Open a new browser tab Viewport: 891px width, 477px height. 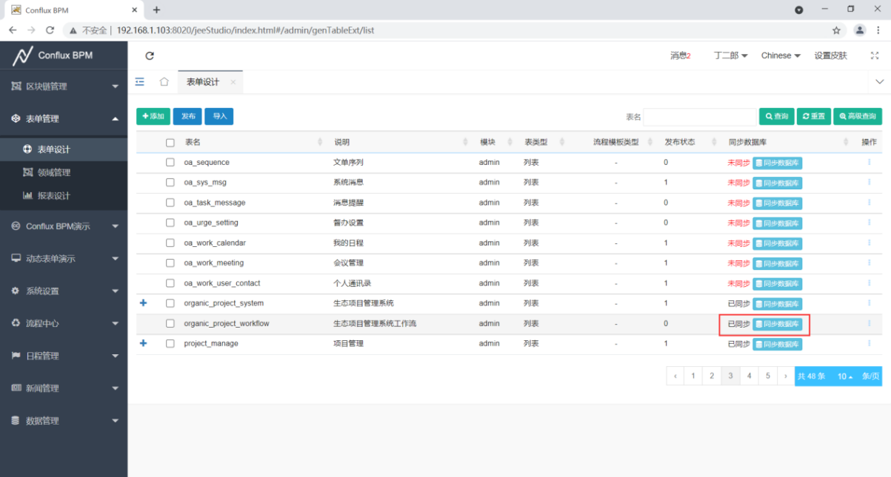click(x=156, y=10)
